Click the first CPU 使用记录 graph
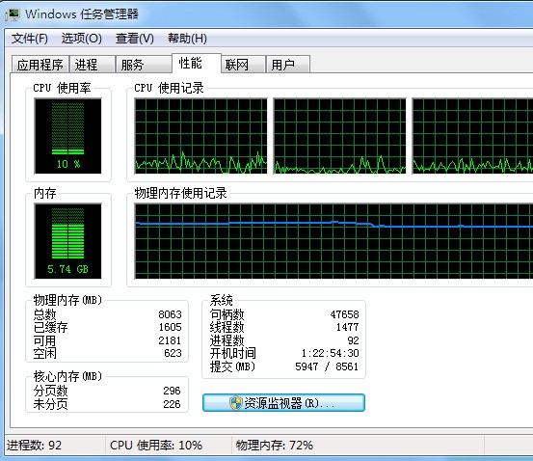533x461 pixels. [200, 136]
